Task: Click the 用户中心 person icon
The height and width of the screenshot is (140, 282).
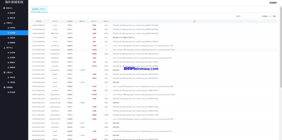Action: [x=4, y=48]
